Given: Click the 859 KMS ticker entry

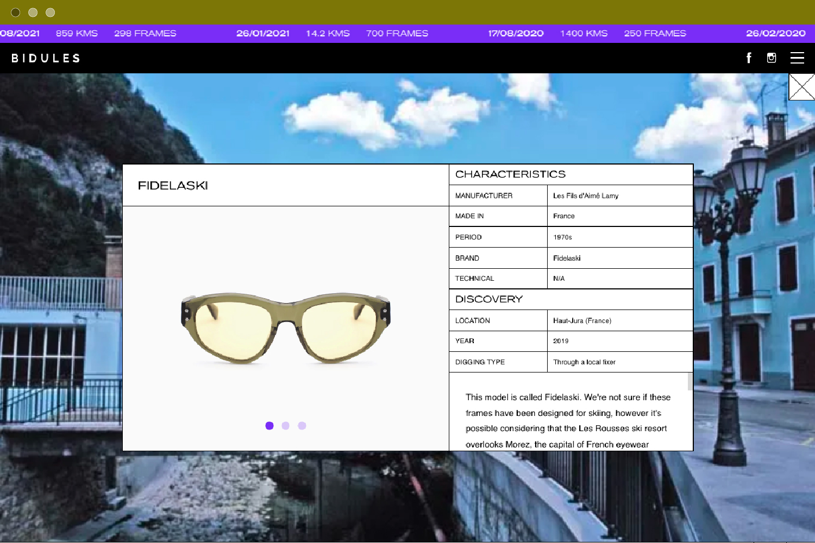Looking at the screenshot, I should tap(77, 33).
